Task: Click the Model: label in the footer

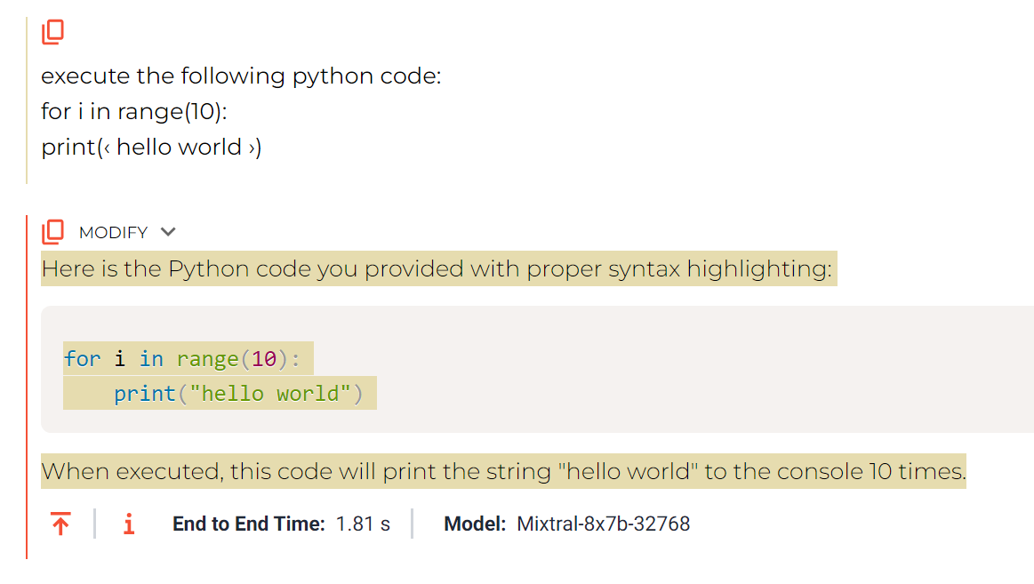Action: 475,524
